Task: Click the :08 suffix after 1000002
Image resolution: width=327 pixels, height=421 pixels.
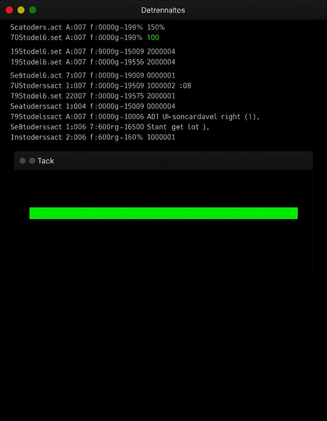Action: coord(185,86)
